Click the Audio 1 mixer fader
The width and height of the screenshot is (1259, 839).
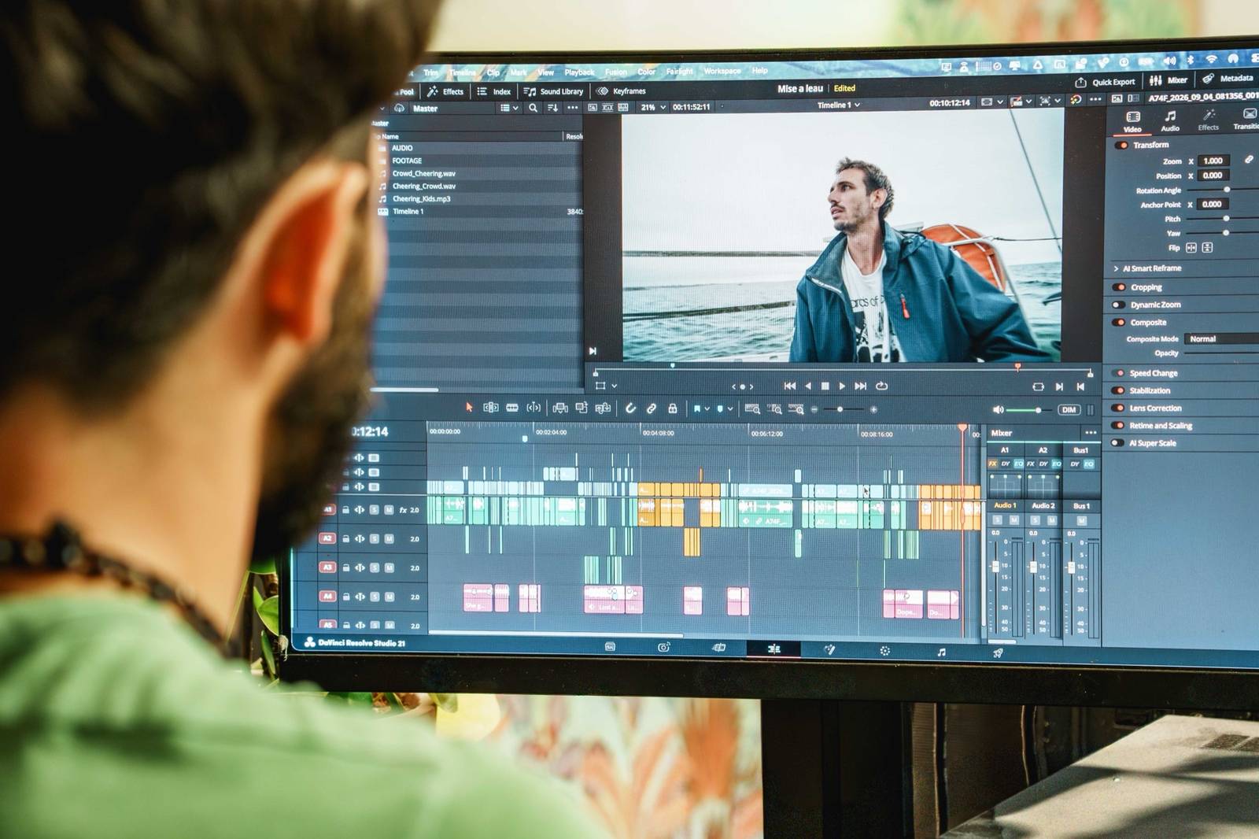pyautogui.click(x=995, y=567)
